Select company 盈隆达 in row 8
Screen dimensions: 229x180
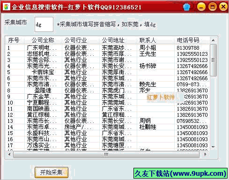point(43,90)
